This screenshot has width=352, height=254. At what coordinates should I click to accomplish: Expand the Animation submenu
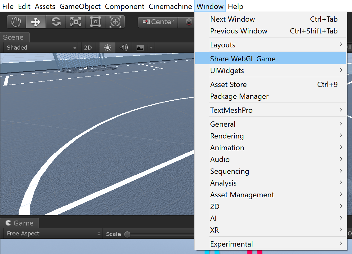[x=271, y=148]
